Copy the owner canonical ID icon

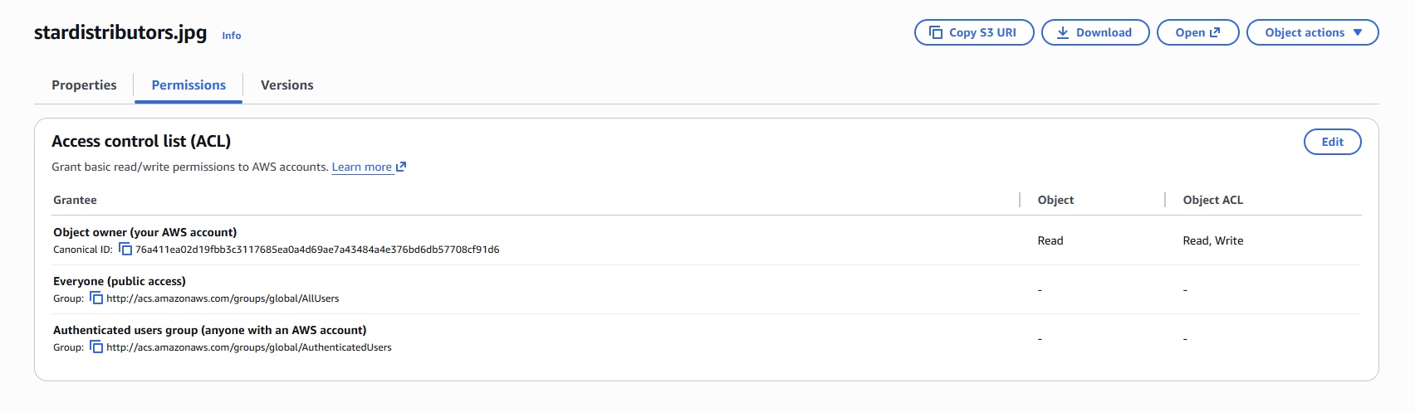coord(125,250)
